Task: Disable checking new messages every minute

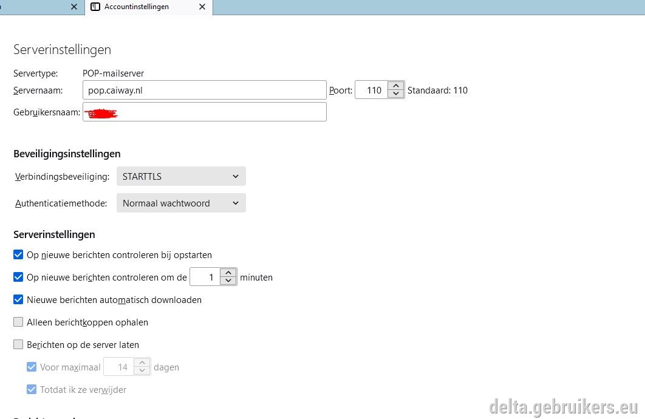Action: [x=18, y=277]
